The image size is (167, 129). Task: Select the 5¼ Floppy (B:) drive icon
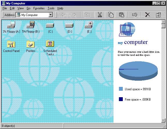(31, 25)
